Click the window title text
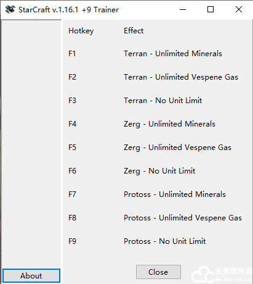This screenshot has height=284, width=253. (68, 10)
